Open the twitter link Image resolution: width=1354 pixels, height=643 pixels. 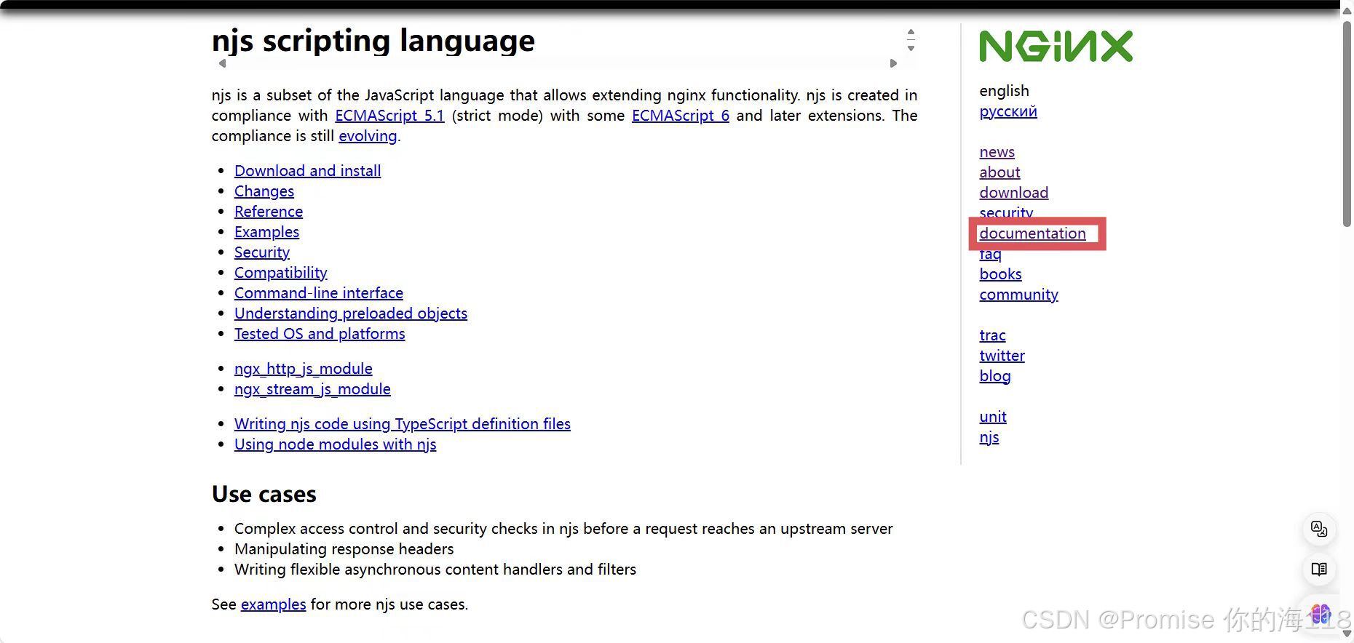point(1002,356)
